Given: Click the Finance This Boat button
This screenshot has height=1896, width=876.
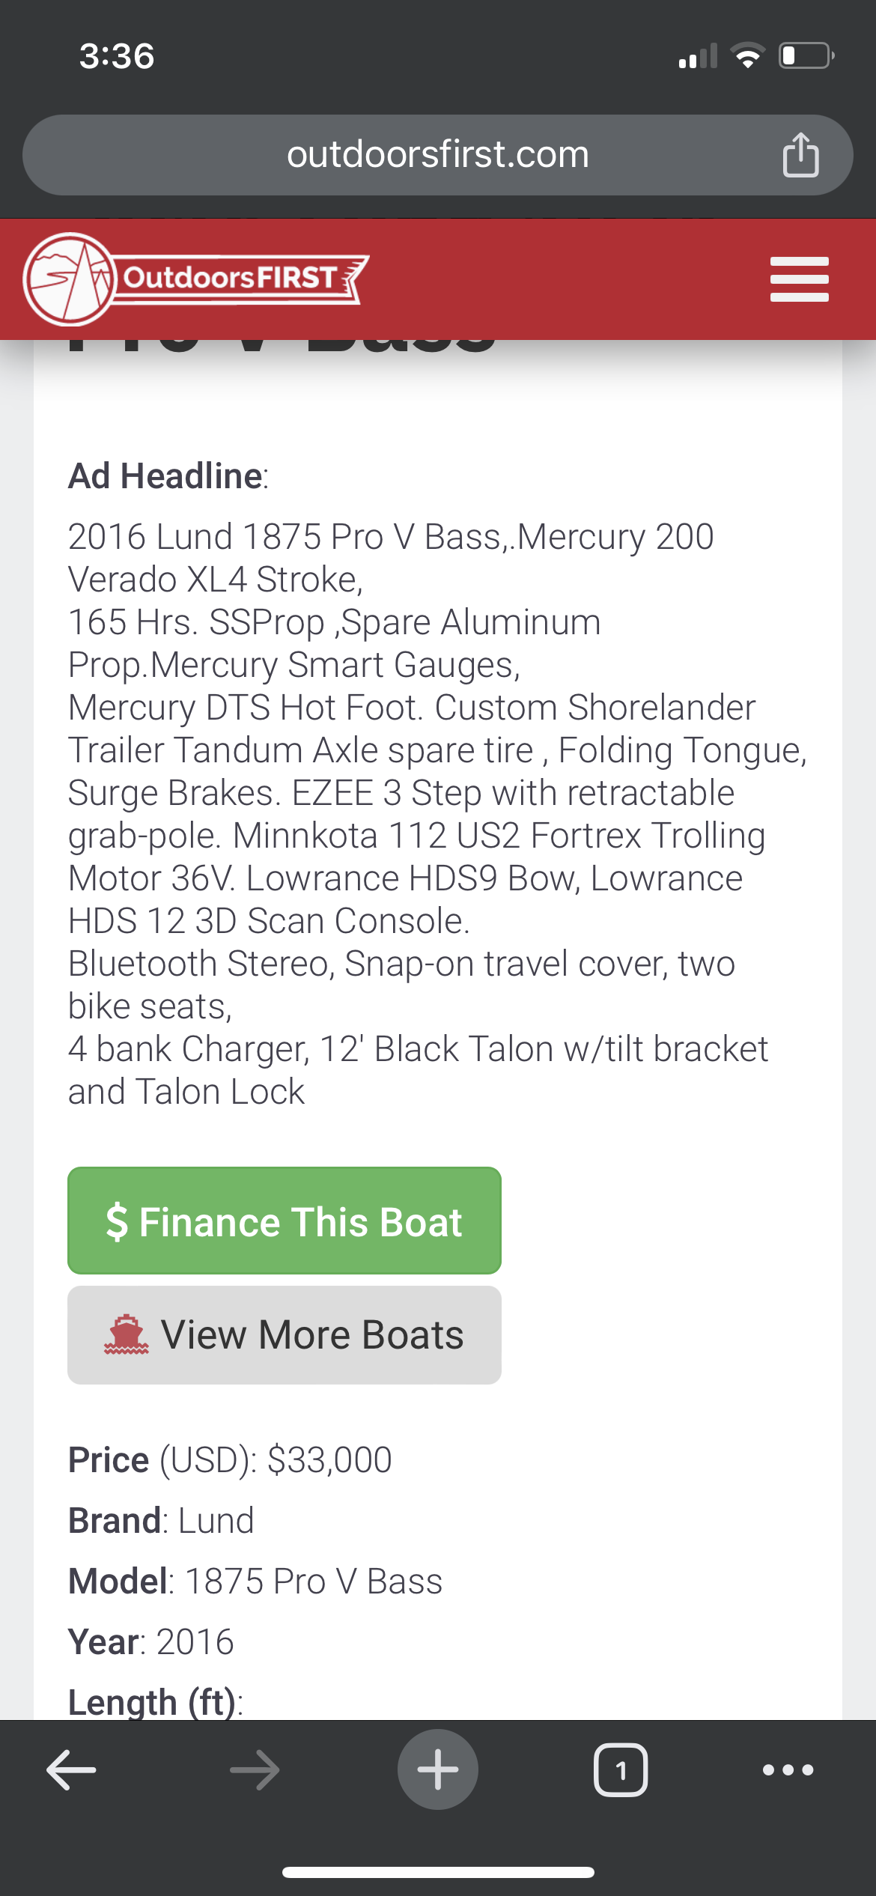Looking at the screenshot, I should point(285,1221).
